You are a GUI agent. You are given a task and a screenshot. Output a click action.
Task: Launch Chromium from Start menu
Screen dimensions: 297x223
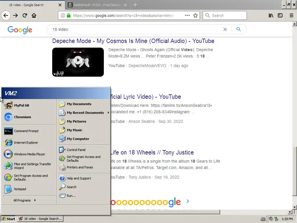[x=29, y=117]
